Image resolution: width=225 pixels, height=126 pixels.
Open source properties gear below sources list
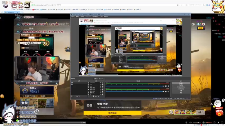(93, 96)
